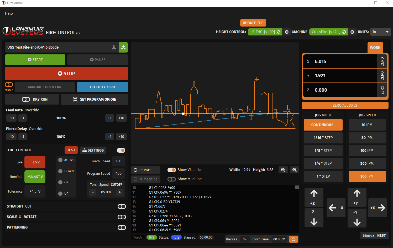The width and height of the screenshot is (393, 248).
Task: Download the loaded gcode file icon
Action: [x=114, y=47]
